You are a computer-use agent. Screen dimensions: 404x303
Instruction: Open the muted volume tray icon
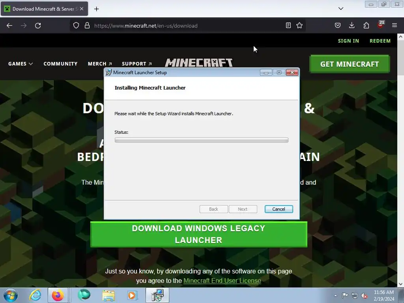click(x=364, y=296)
